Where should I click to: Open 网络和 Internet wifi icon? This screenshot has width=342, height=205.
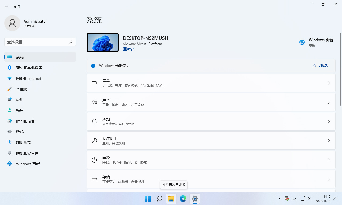coord(10,78)
